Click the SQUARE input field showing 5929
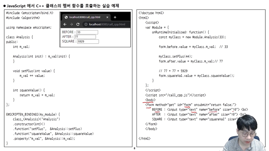269x151 pixels. (x=88, y=41)
